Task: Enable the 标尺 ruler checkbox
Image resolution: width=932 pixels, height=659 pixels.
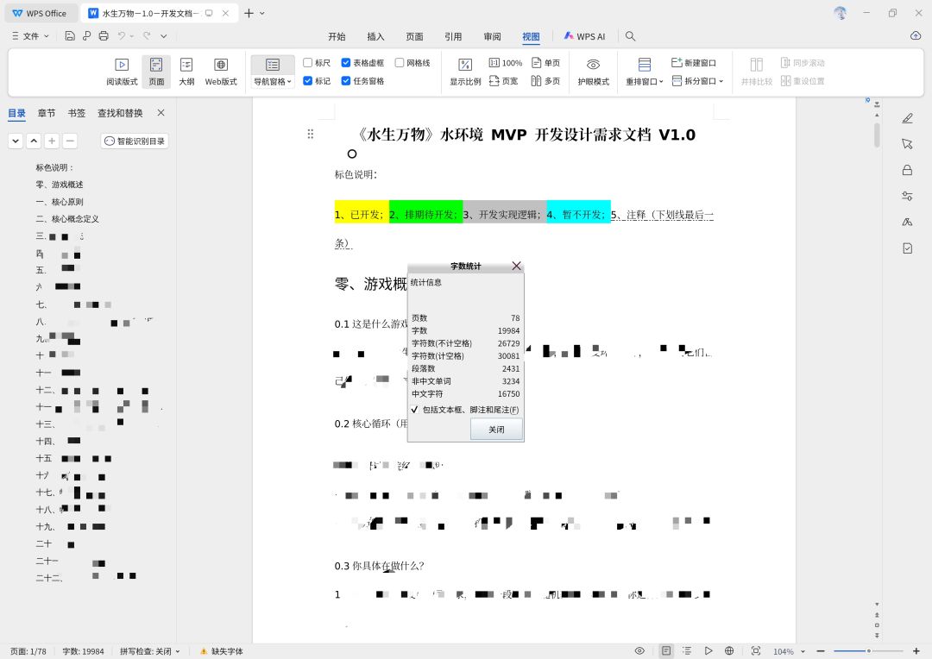Action: click(308, 62)
